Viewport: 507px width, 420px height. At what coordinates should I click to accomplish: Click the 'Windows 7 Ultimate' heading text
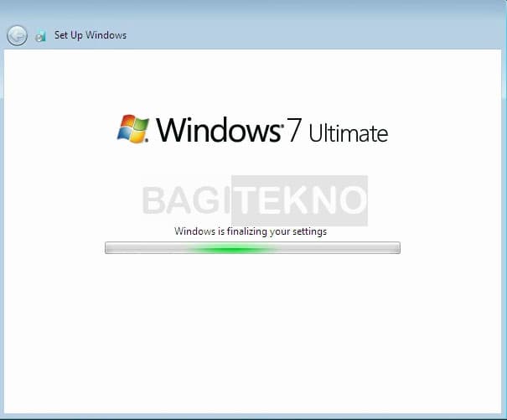(272, 130)
